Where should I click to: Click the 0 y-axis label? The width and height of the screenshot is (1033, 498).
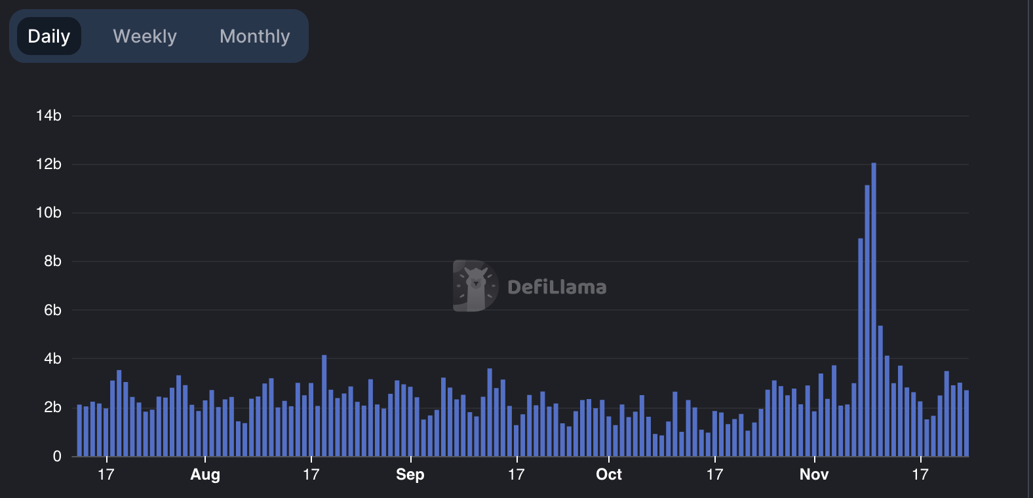(57, 456)
